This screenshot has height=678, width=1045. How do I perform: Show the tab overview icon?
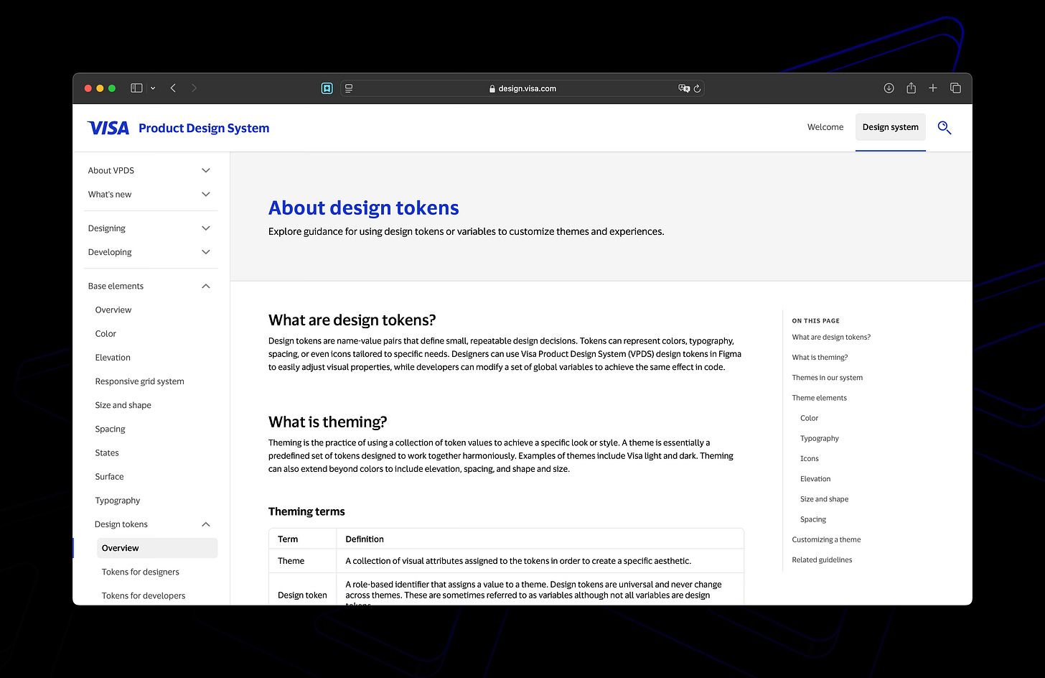[x=955, y=88]
